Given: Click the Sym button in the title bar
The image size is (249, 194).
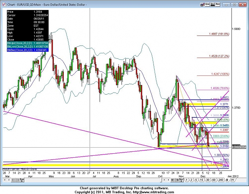Looking at the screenshot, I should [207, 4].
